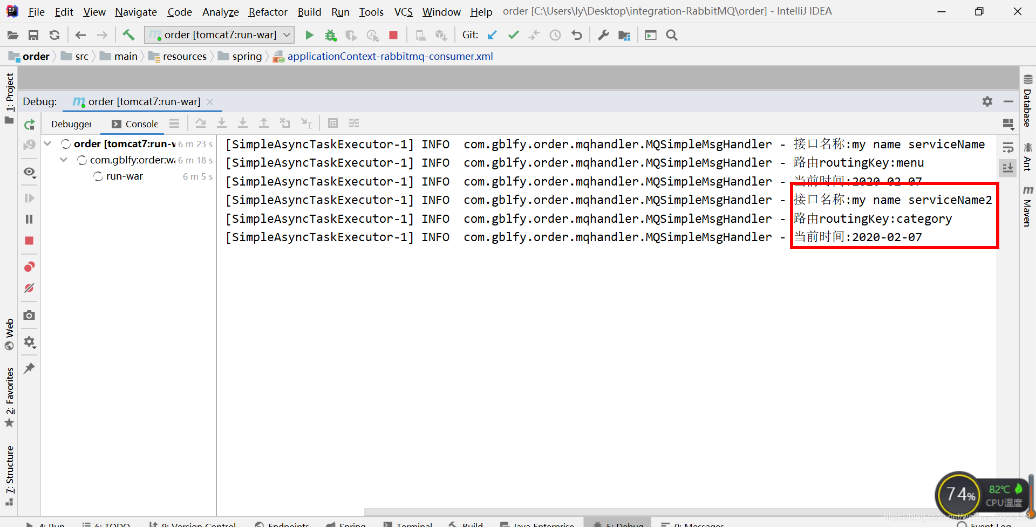Start debugging with the bug icon
The image size is (1036, 527).
[x=330, y=35]
